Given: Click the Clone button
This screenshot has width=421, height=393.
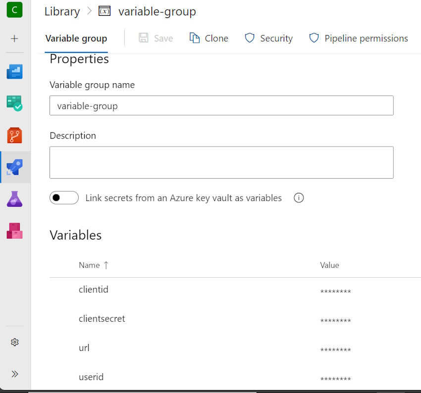Looking at the screenshot, I should [x=209, y=39].
